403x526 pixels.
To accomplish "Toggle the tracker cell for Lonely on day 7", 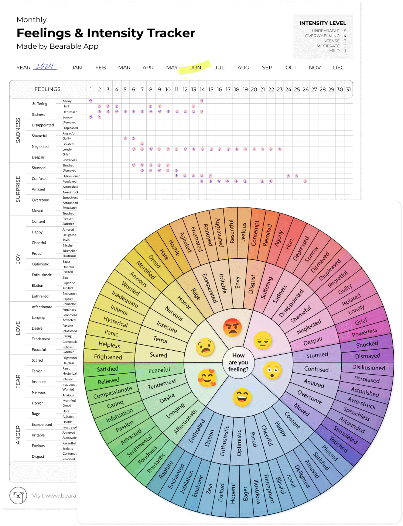I will 142,149.
